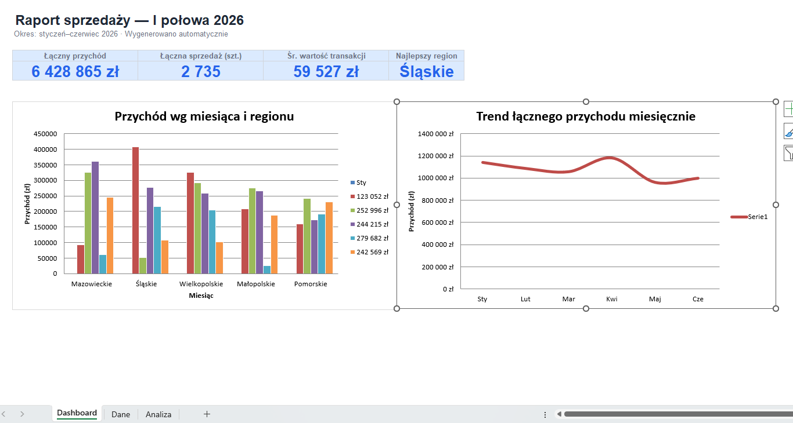The image size is (793, 423).
Task: Click the top-center resize handle of trend chart
Action: pyautogui.click(x=586, y=102)
